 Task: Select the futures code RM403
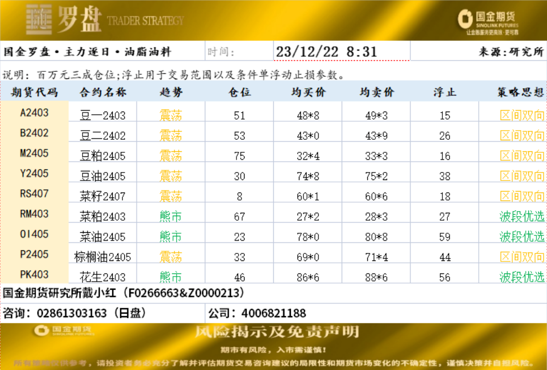pyautogui.click(x=34, y=214)
